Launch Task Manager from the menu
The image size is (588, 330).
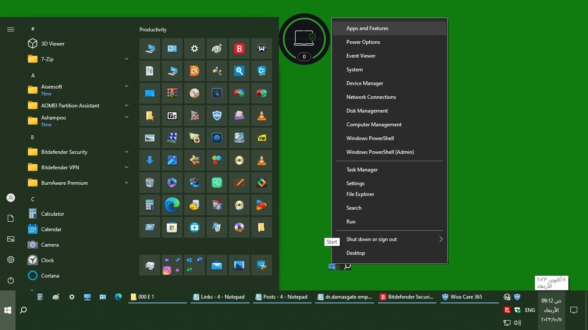pyautogui.click(x=390, y=170)
